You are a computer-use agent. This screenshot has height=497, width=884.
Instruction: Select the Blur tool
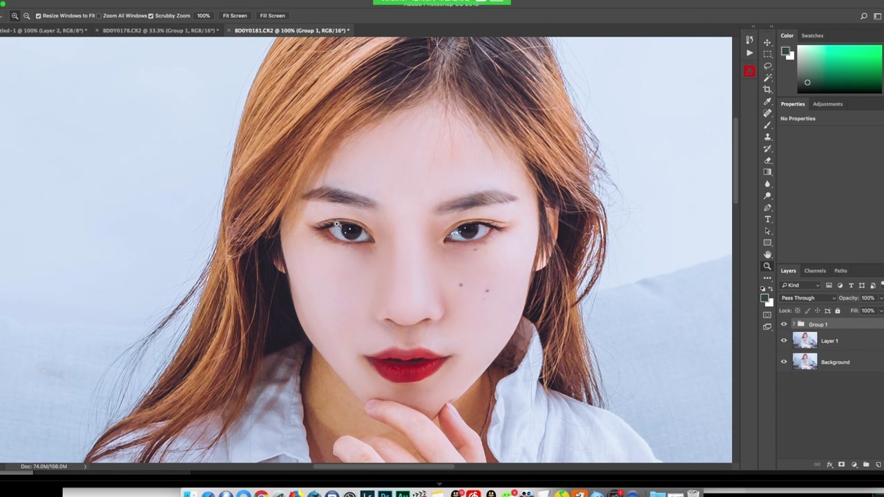pos(767,184)
